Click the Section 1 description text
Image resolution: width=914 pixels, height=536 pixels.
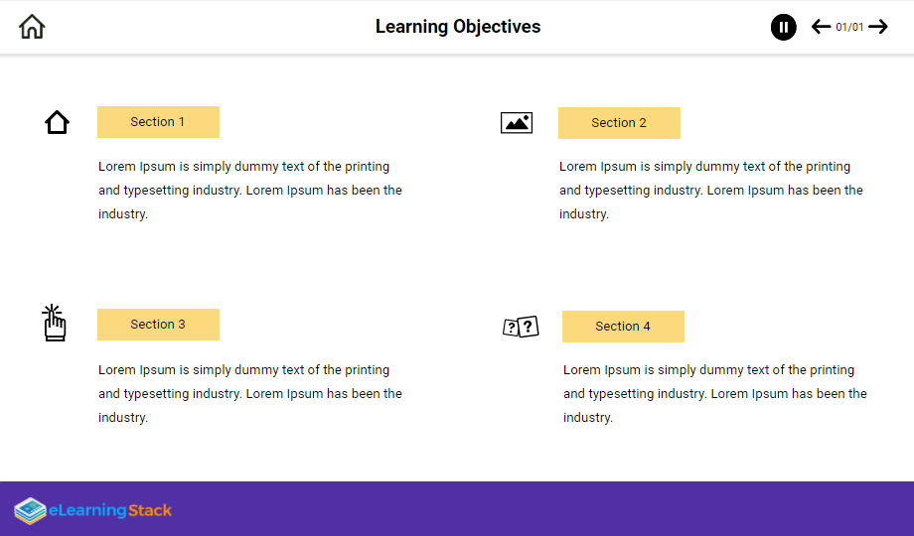[x=250, y=191]
